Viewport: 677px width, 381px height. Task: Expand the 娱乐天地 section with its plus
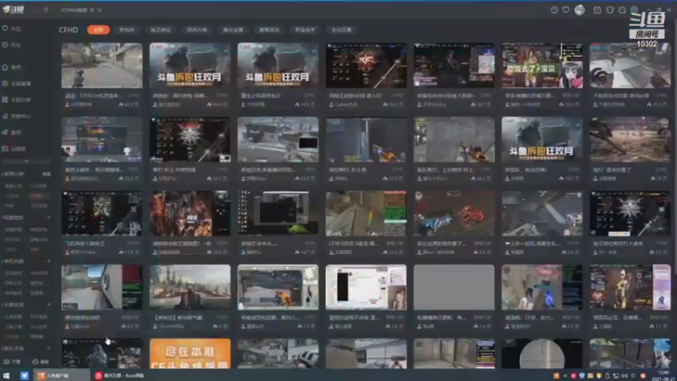click(48, 348)
